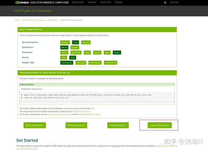Go to Home breadcrumb link
Viewport: 208px width, 150px height.
coord(17,20)
